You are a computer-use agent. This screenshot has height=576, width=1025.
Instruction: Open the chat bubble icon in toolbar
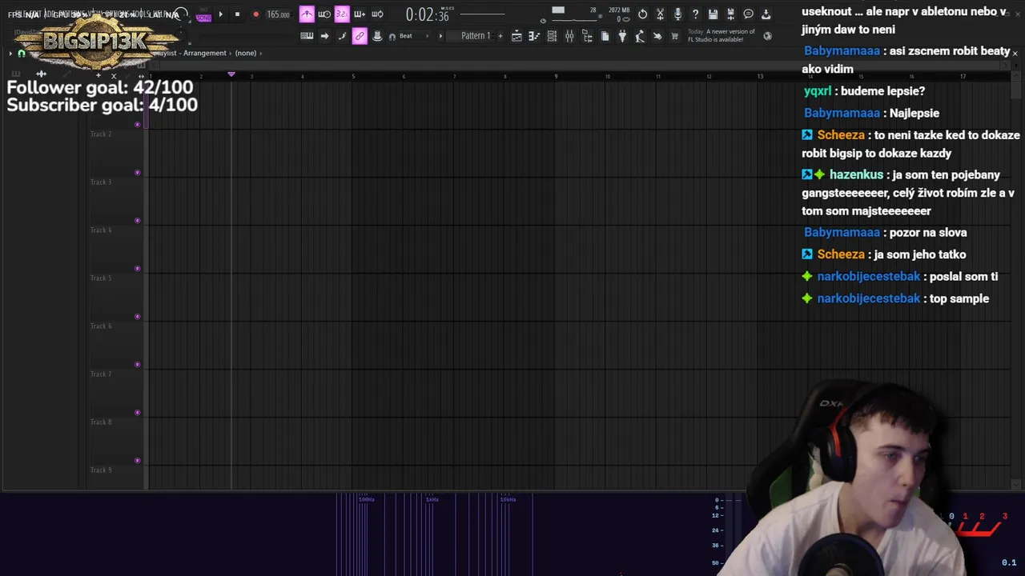[748, 14]
